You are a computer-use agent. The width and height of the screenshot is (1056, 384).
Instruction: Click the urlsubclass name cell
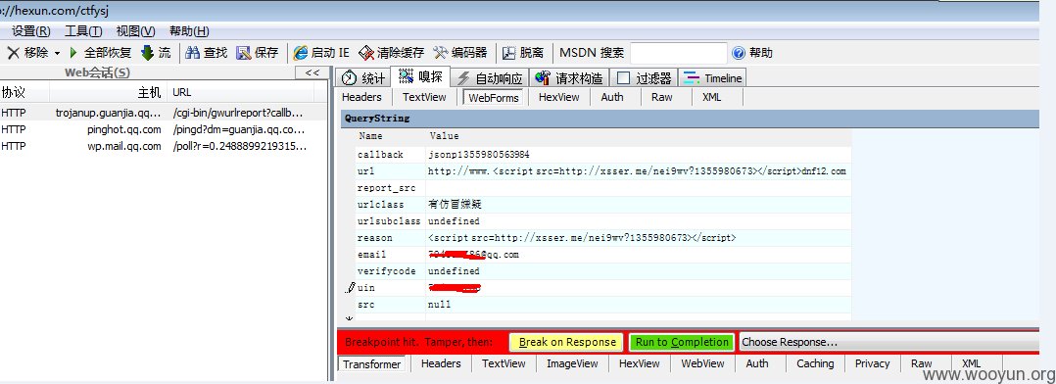(389, 221)
